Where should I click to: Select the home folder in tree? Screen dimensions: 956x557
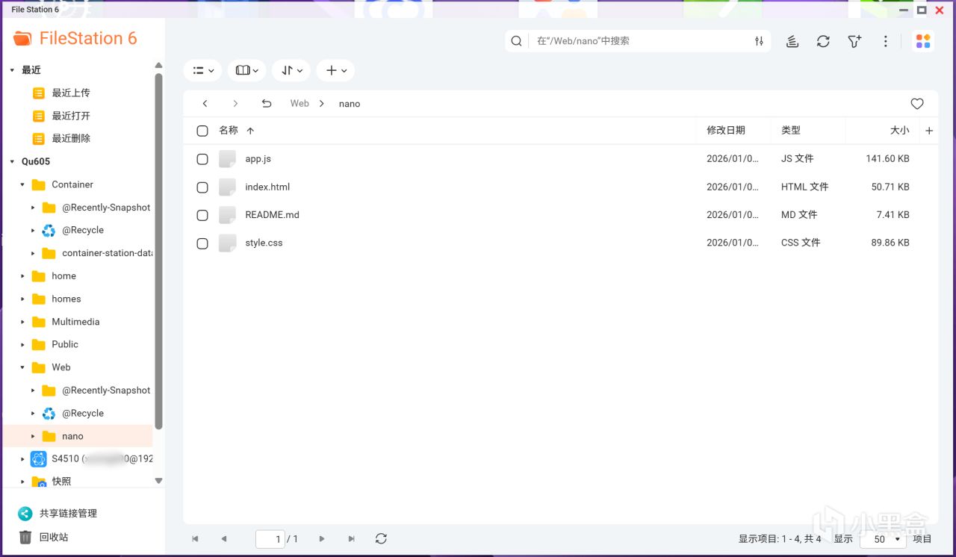[x=63, y=276]
